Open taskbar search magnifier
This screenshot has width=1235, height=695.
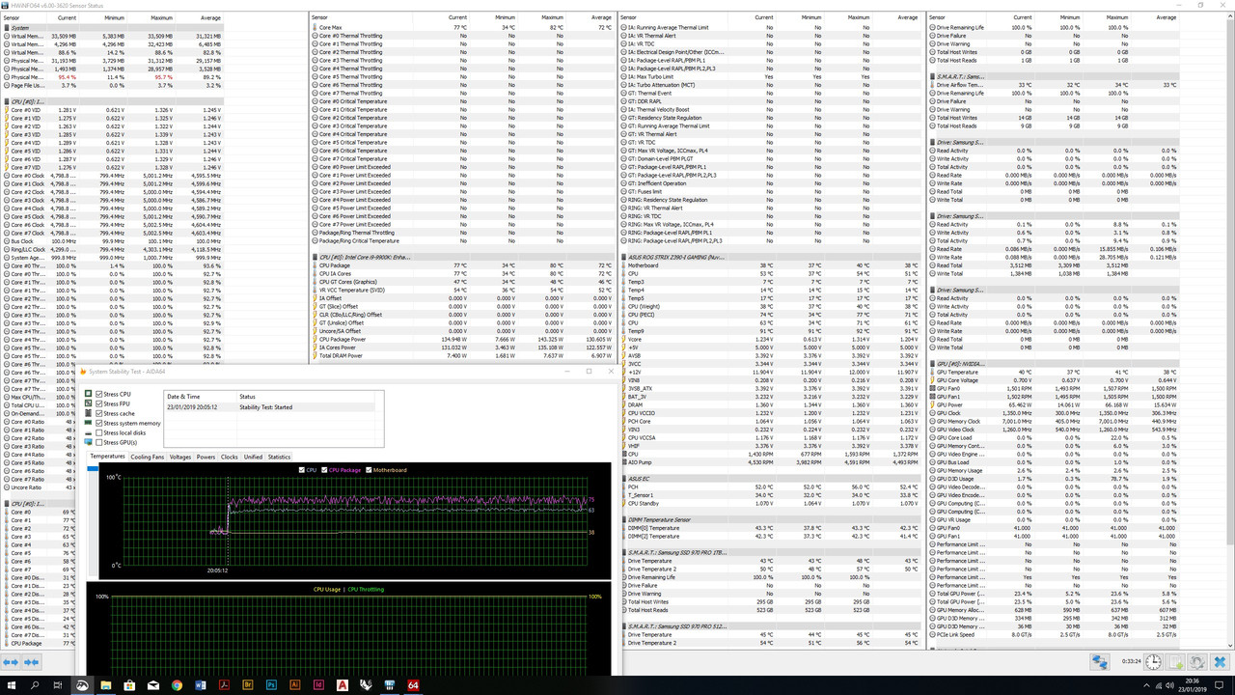(35, 684)
